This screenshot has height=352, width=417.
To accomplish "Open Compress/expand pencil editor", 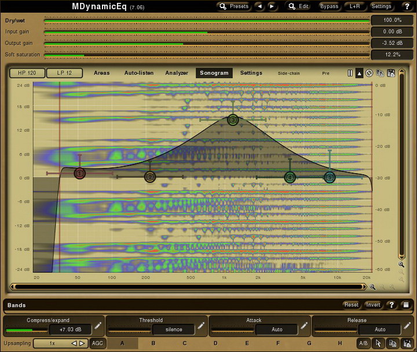I will point(98,325).
